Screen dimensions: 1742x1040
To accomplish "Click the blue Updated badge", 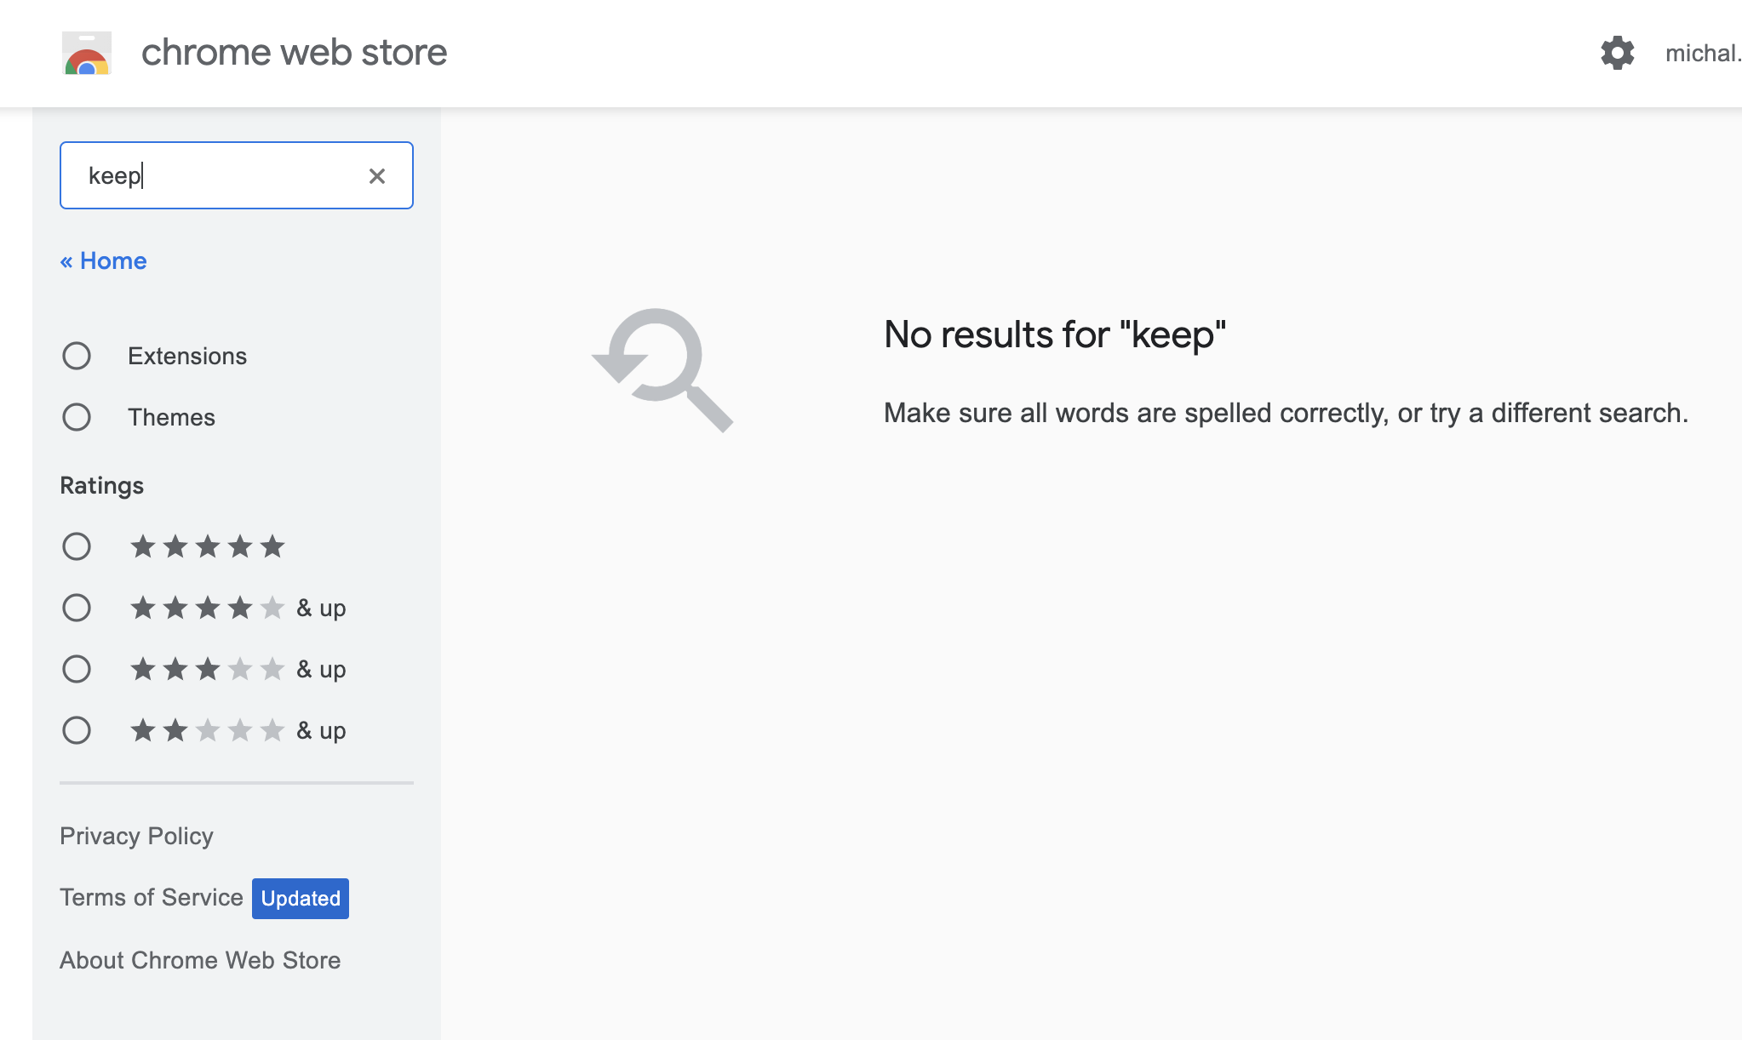I will [300, 898].
